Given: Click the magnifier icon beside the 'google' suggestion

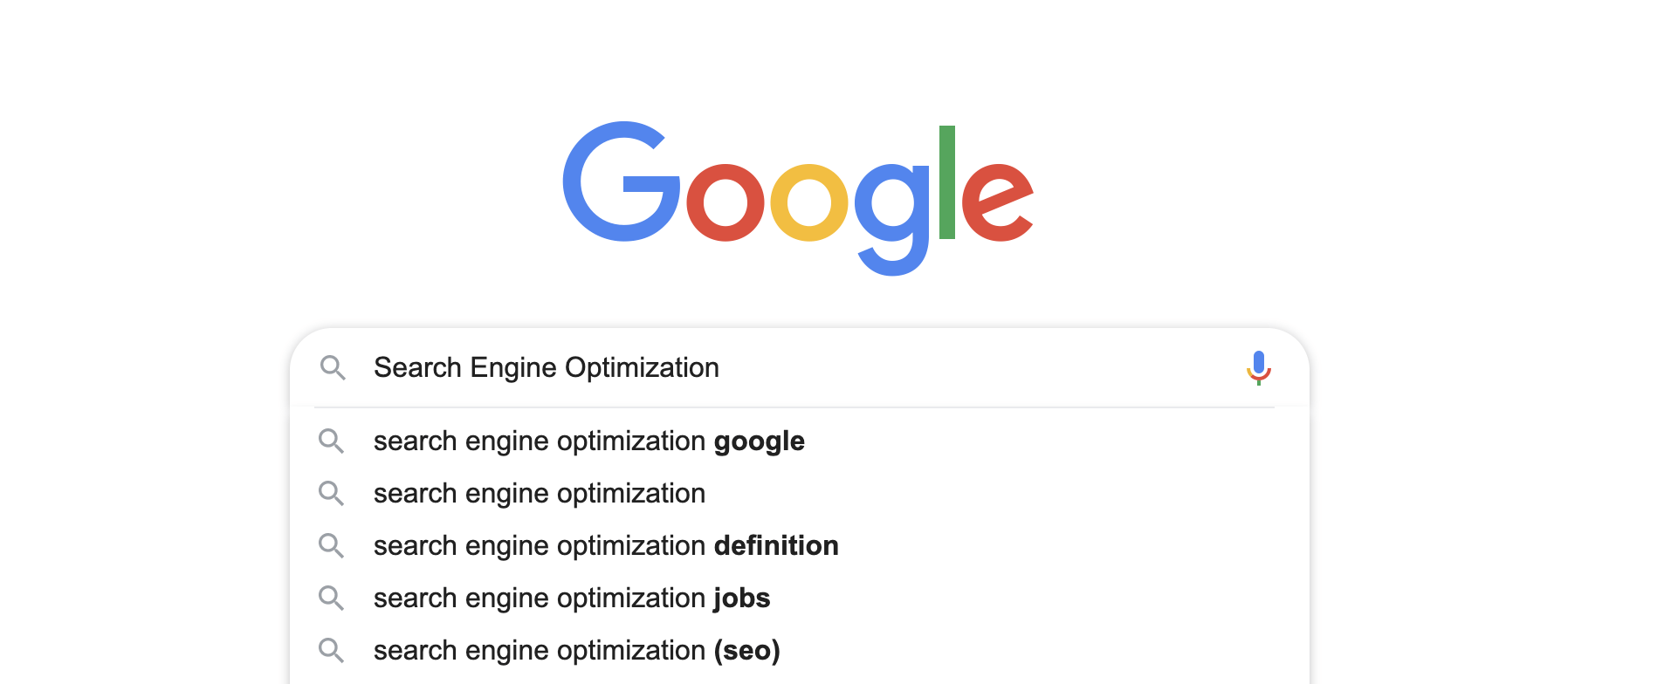Looking at the screenshot, I should [331, 441].
